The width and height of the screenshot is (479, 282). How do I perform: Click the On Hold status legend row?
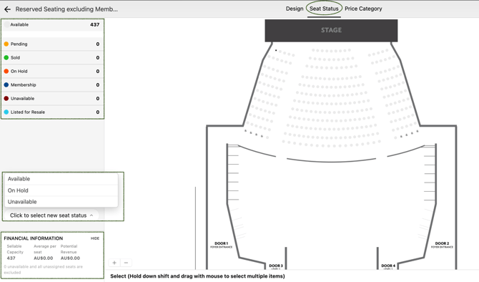click(52, 72)
